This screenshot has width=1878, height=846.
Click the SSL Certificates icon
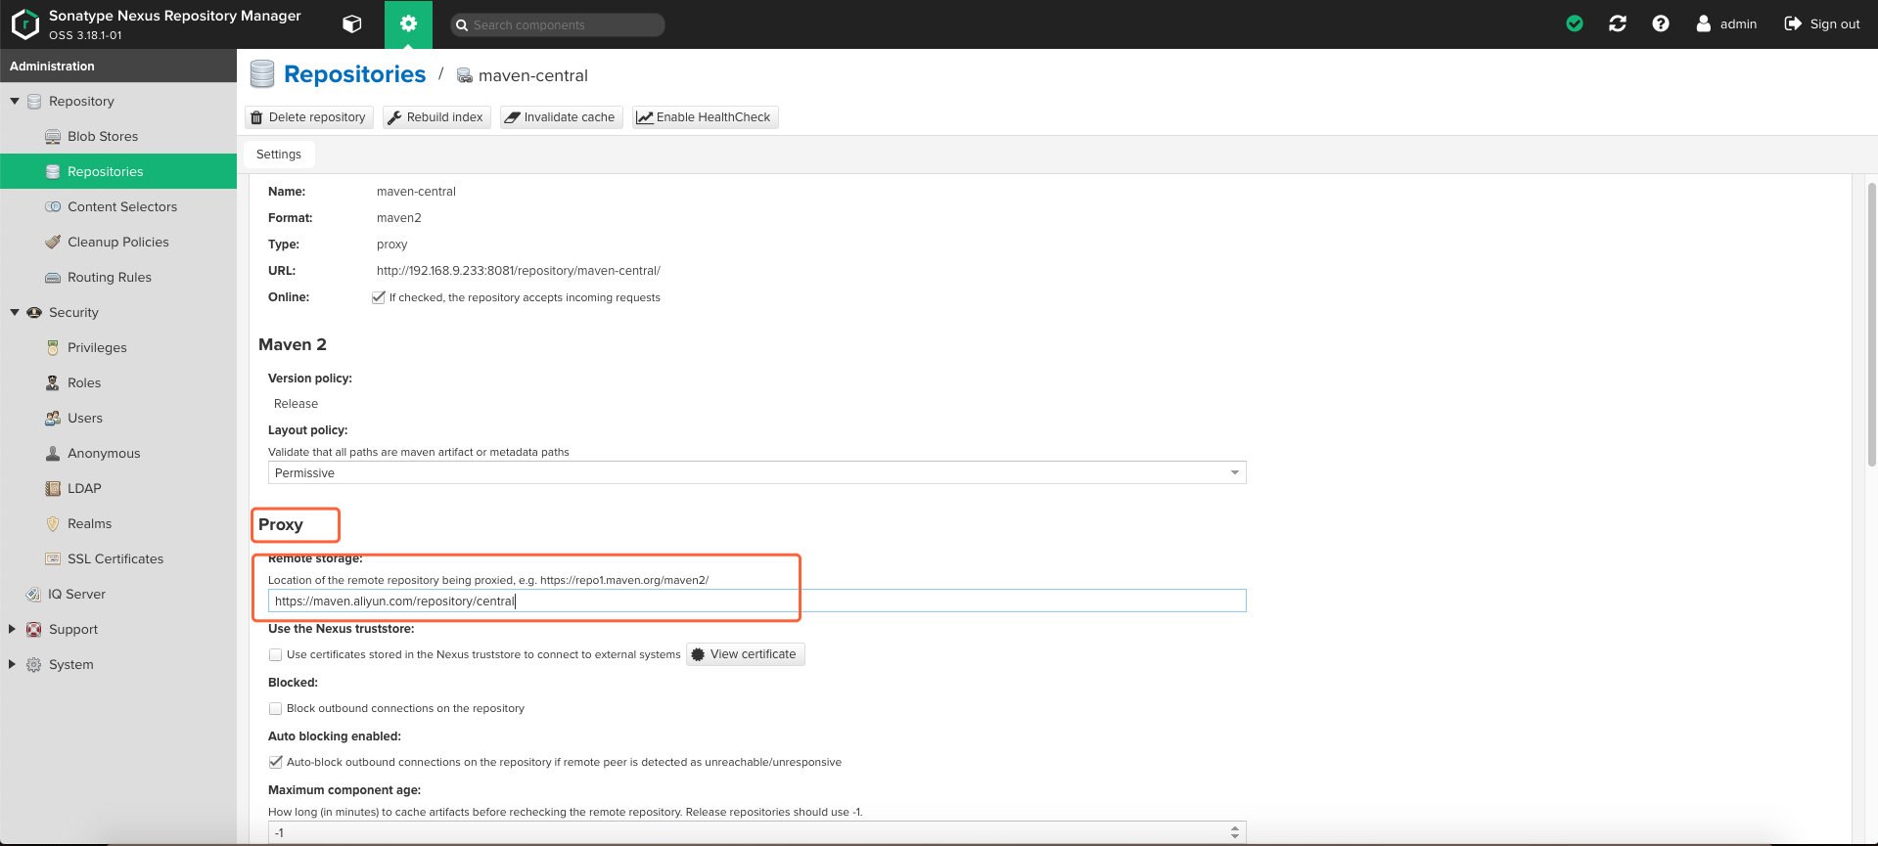point(53,559)
